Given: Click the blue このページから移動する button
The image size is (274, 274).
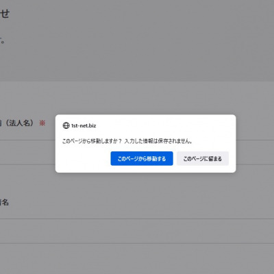Looking at the screenshot, I should (142, 158).
